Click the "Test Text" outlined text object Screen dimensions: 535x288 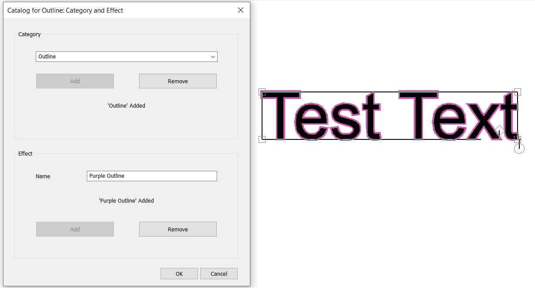pos(390,116)
